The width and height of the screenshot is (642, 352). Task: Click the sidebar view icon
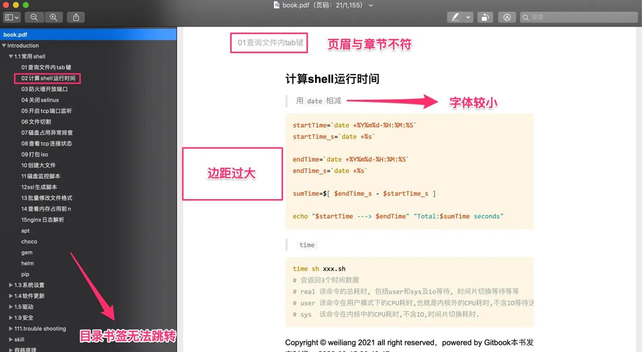coord(10,17)
